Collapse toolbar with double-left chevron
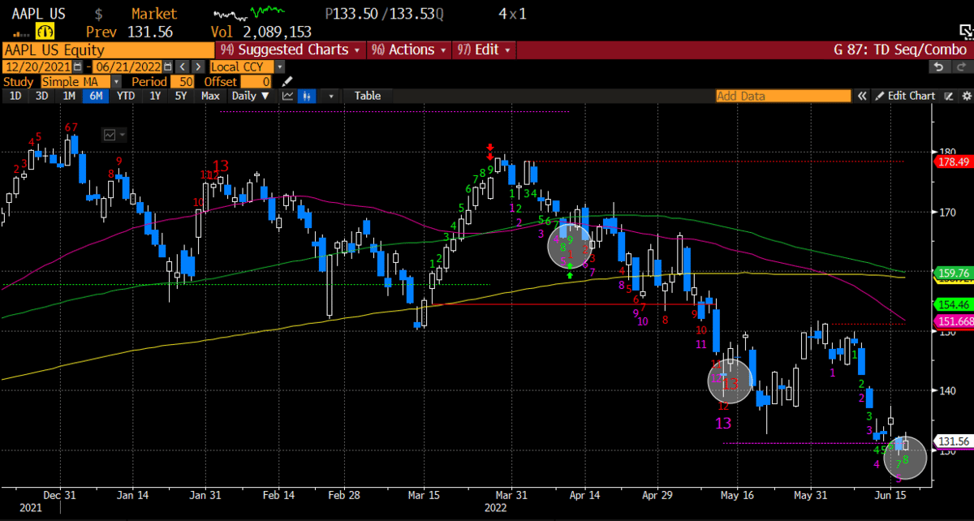 click(863, 96)
